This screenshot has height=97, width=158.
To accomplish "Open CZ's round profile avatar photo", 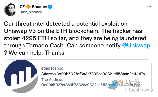I will coord(10,10).
